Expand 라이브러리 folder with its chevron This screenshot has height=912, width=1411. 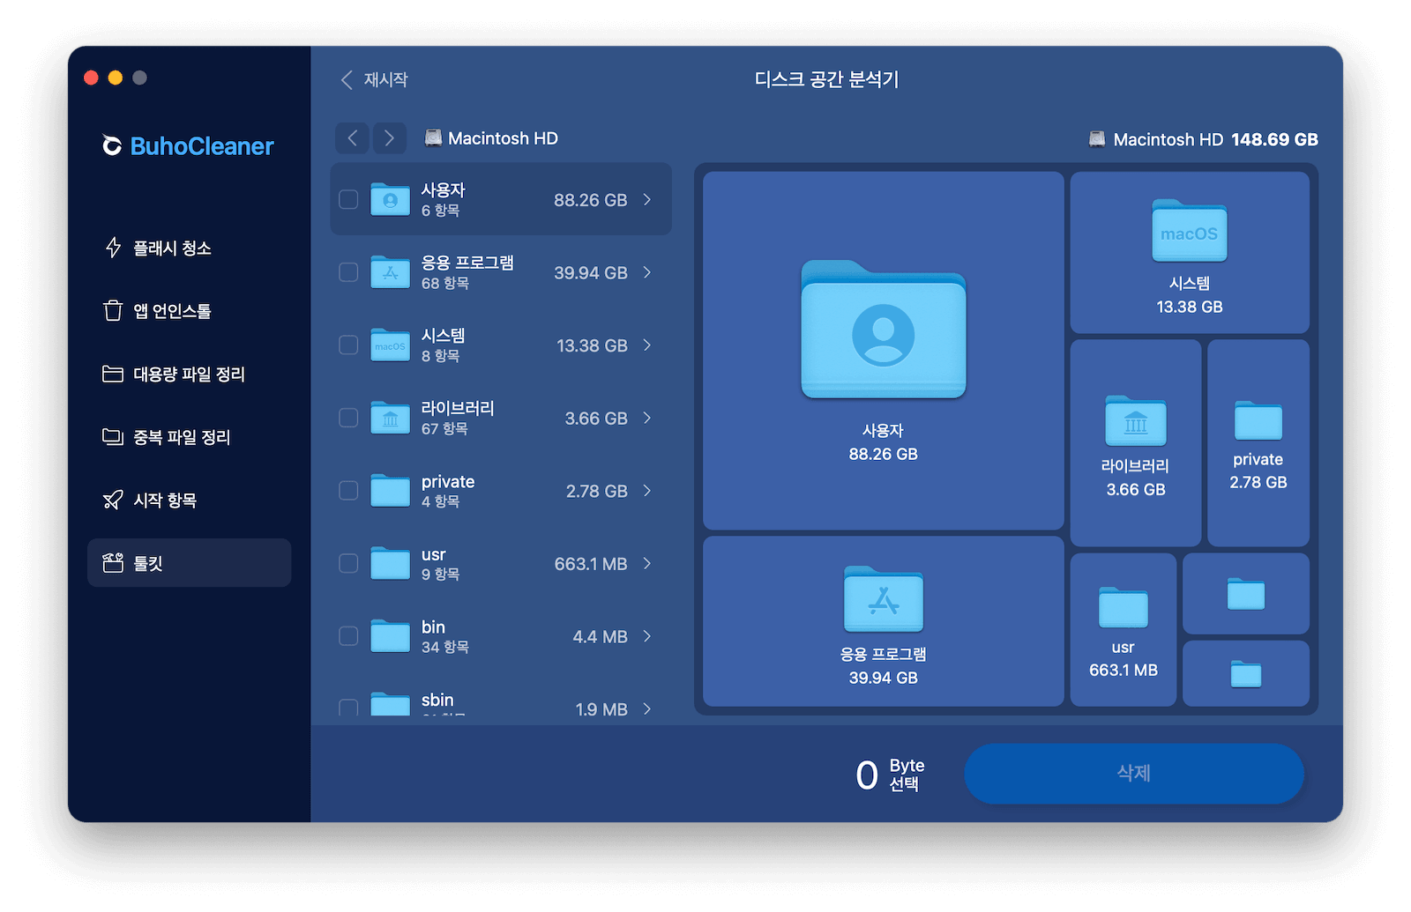[647, 418]
